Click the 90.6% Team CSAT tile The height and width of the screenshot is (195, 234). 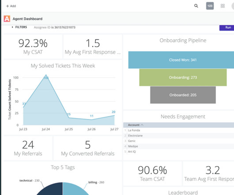pyautogui.click(x=152, y=173)
